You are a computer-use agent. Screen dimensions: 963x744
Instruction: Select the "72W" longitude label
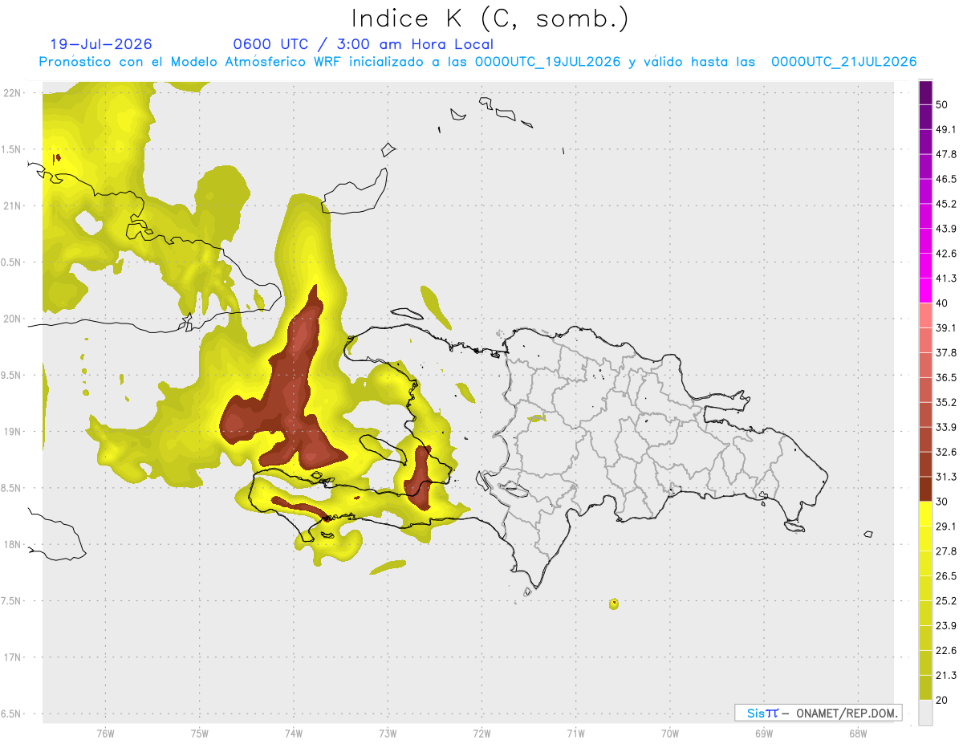tap(481, 734)
